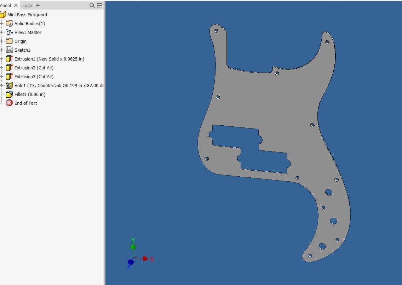Click the Extrusion3 feature icon
Image resolution: width=402 pixels, height=285 pixels.
click(x=9, y=76)
